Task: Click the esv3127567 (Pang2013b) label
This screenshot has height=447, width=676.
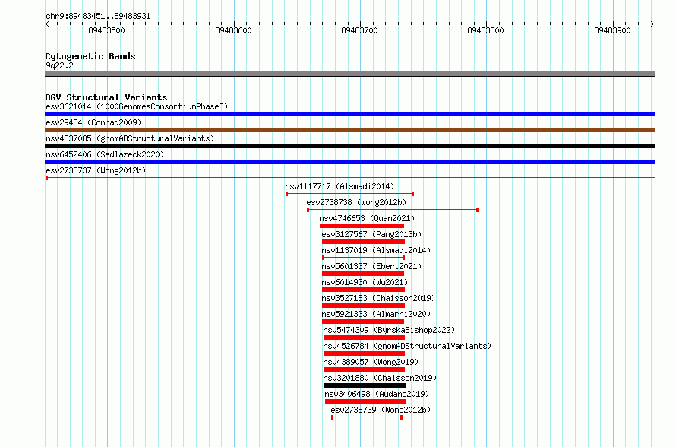Action: [x=371, y=234]
